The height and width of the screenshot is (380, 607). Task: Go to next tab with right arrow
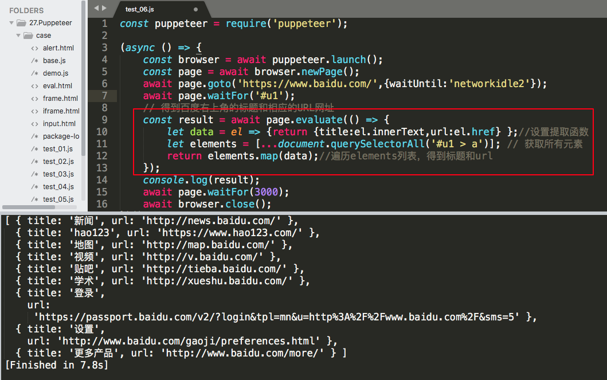(x=104, y=8)
